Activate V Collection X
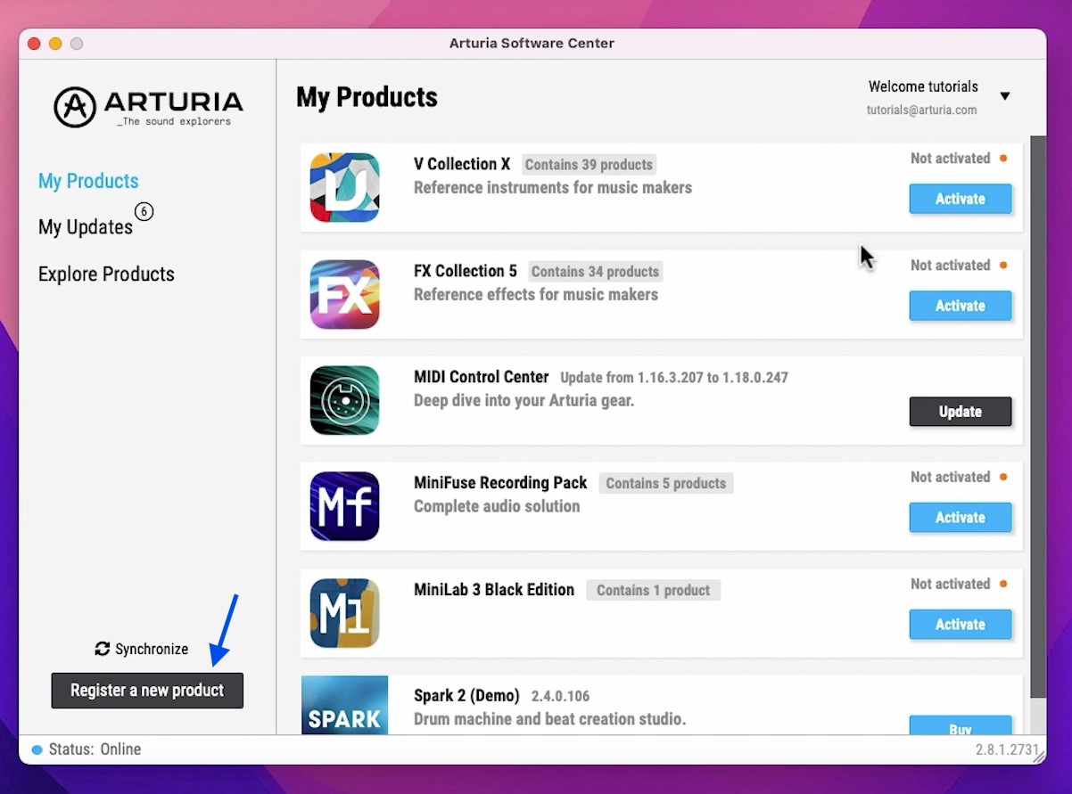 click(x=960, y=199)
